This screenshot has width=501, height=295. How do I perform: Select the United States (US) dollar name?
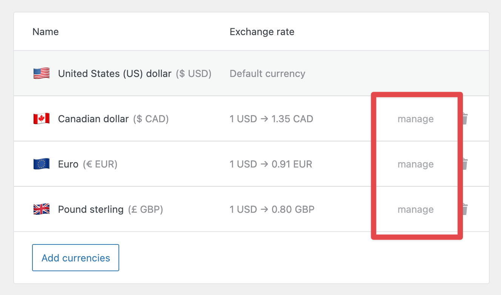[115, 74]
